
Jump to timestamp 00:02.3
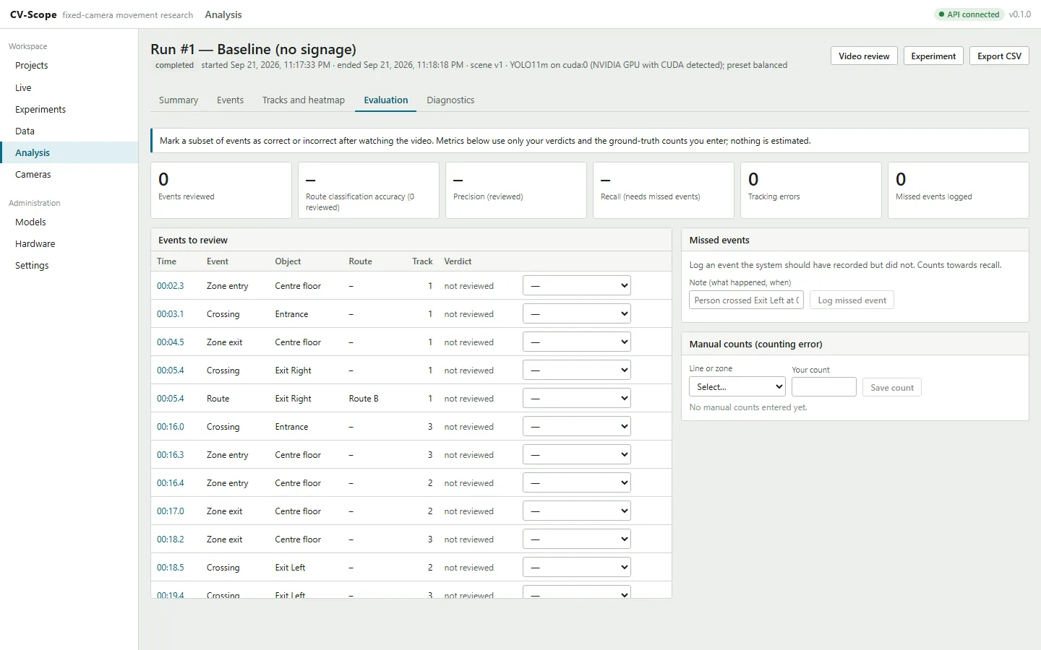[x=171, y=286]
